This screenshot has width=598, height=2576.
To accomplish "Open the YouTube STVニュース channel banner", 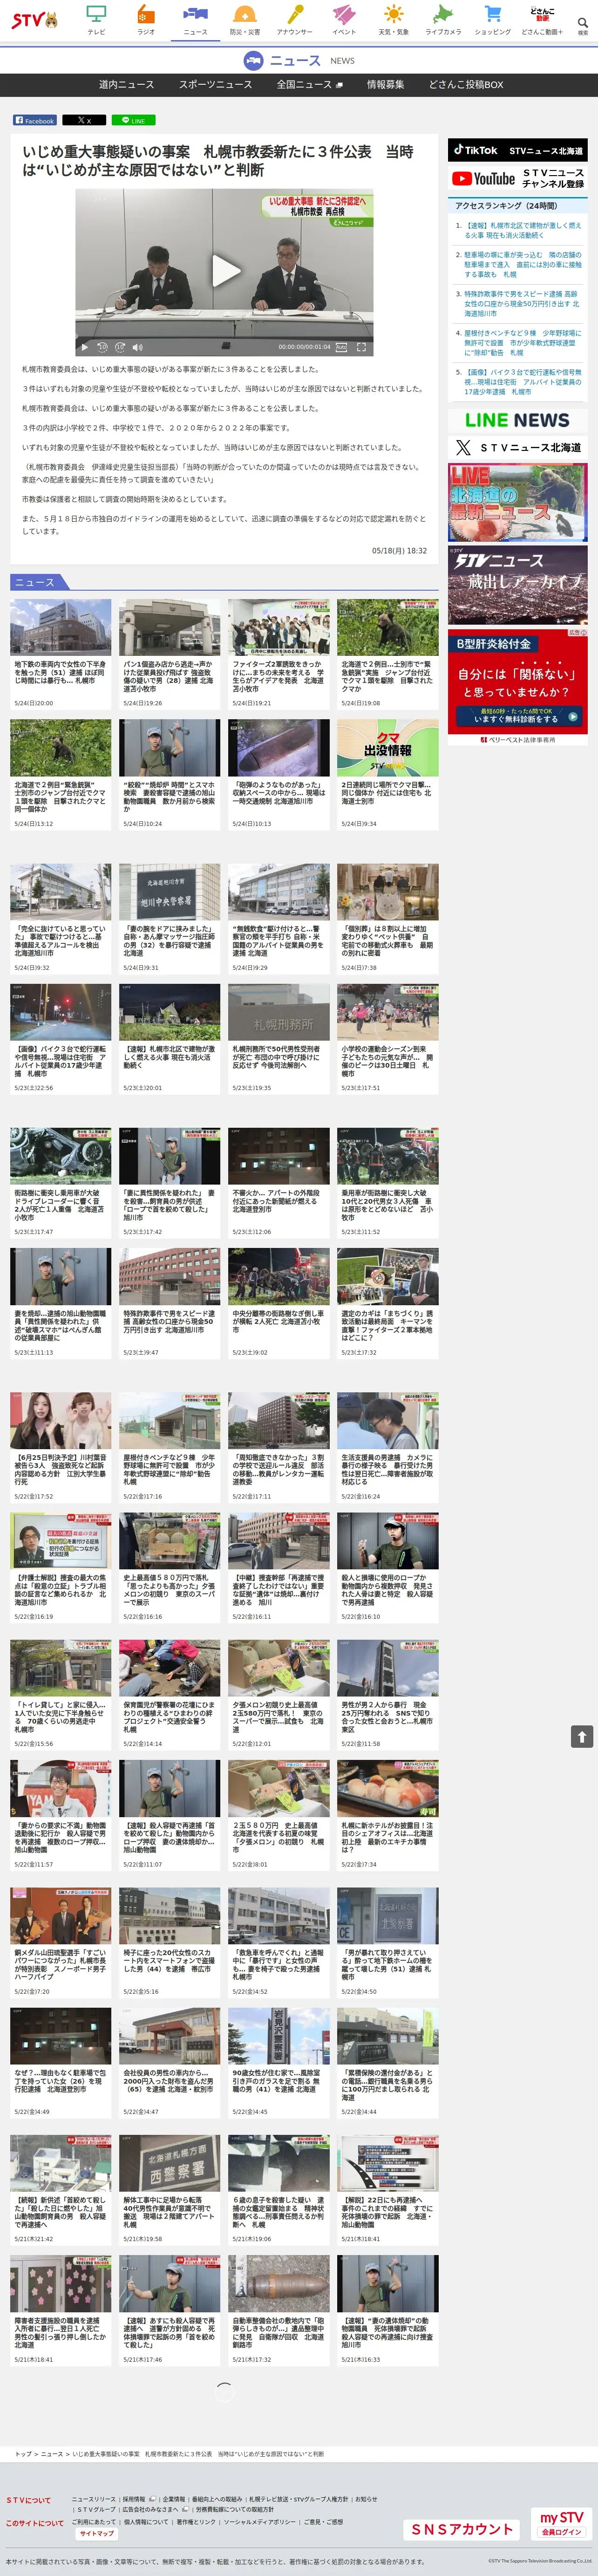I will (517, 179).
